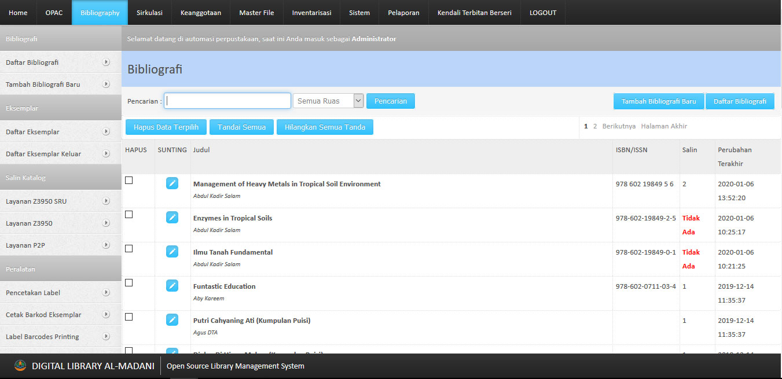Screen dimensions: 782x379
Task: Focus the Pencarian search text field
Action: pos(227,101)
